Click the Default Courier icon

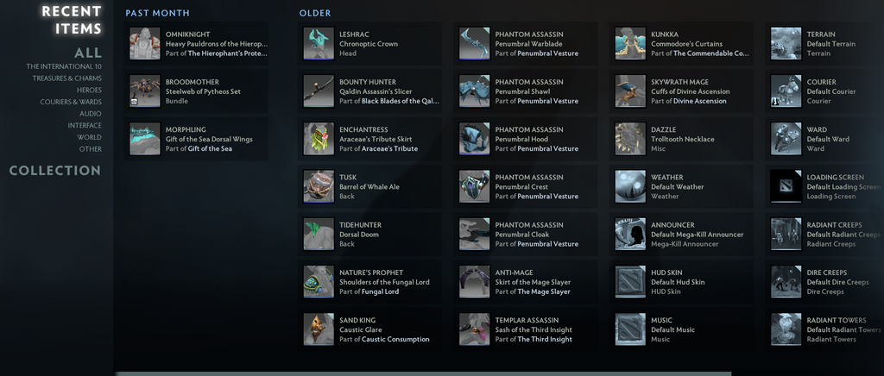pyautogui.click(x=786, y=91)
